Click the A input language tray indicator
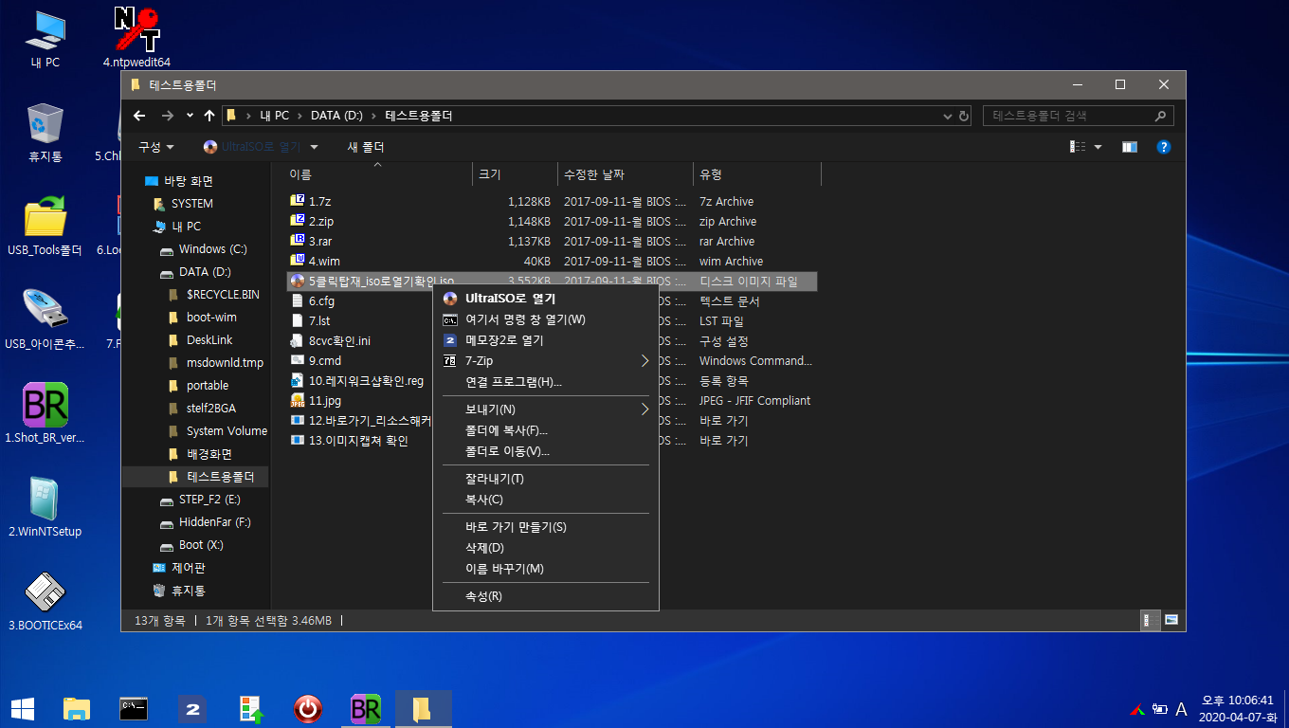The image size is (1289, 728). [x=1181, y=709]
